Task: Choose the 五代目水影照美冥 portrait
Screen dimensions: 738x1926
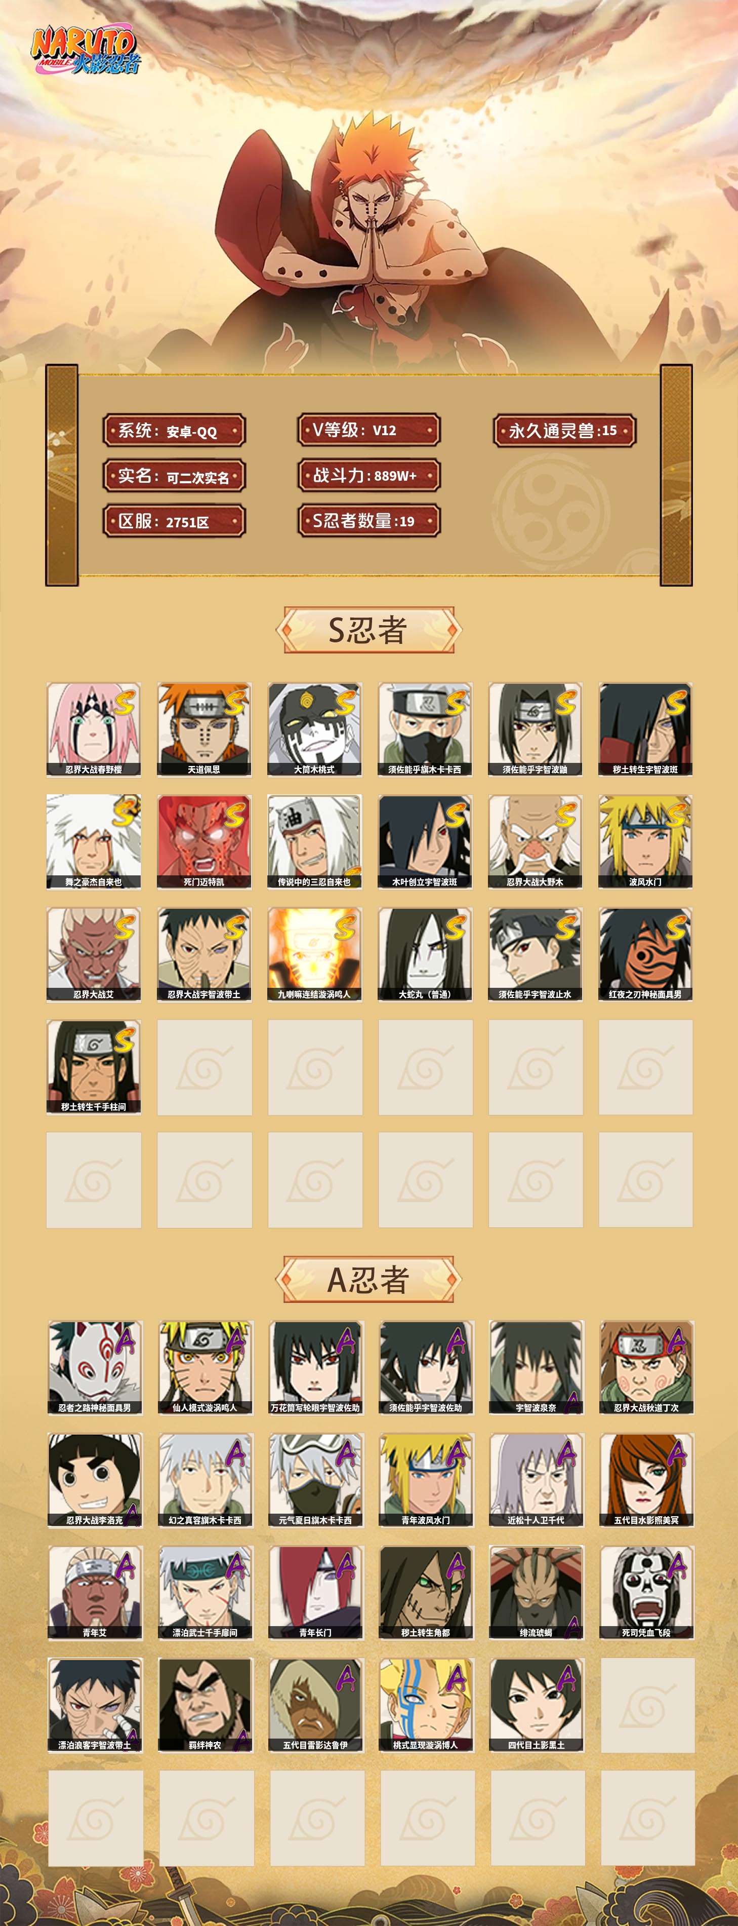Action: click(x=647, y=1480)
